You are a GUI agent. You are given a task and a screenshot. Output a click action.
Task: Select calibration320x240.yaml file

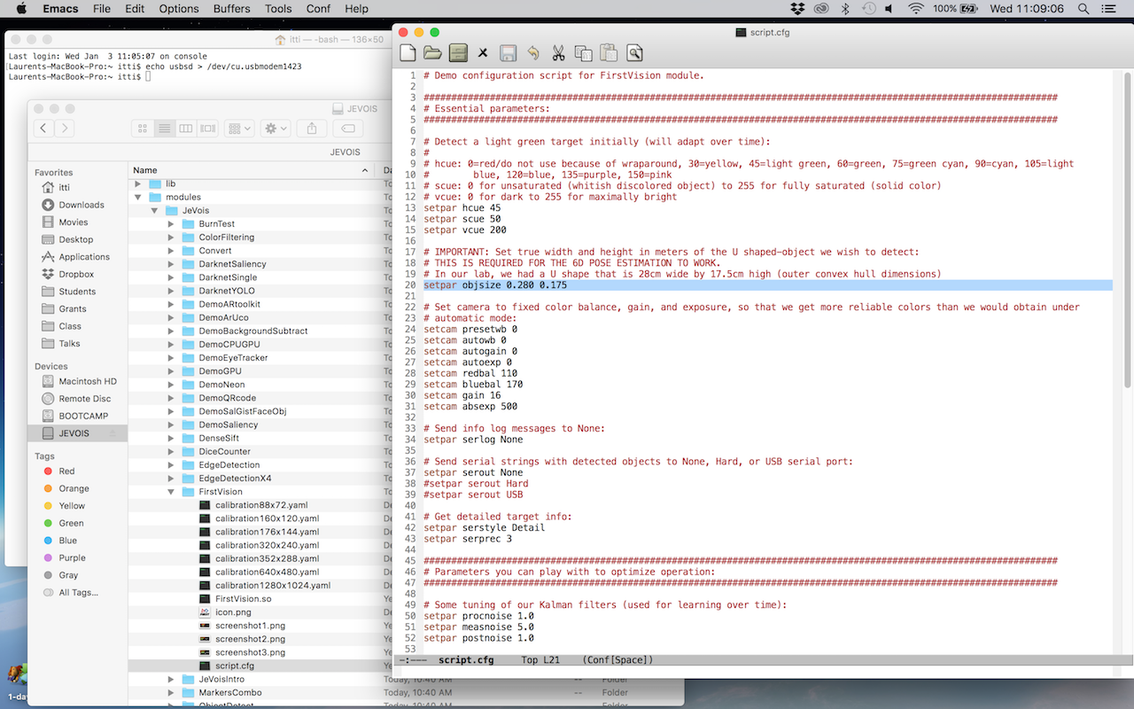267,545
